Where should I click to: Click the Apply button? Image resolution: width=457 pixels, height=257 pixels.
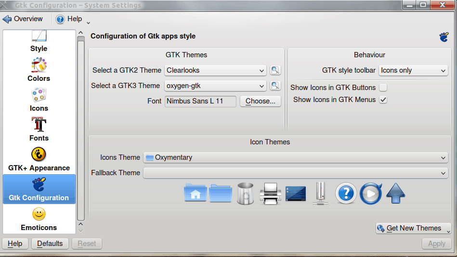[437, 244]
